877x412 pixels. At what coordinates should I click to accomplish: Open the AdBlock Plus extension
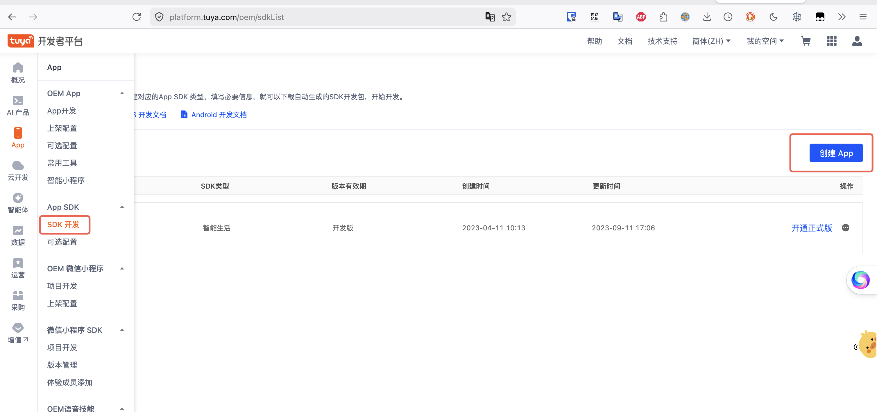point(641,17)
